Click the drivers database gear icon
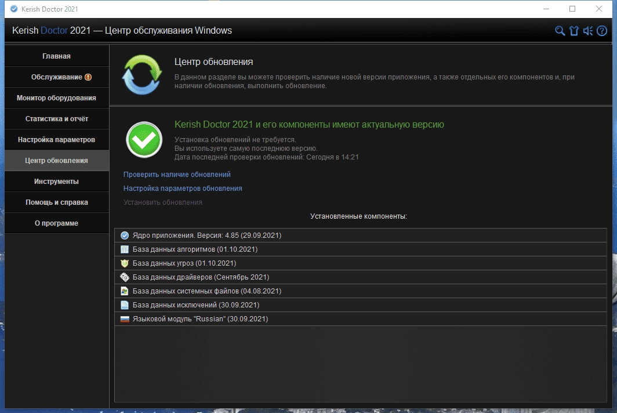Viewport: 617px width, 413px height. click(125, 277)
